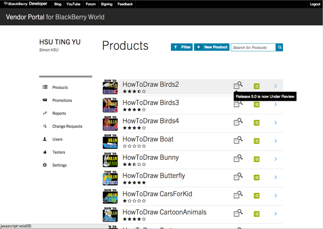The image size is (323, 229).
Task: Click the New Product button
Action: point(212,47)
